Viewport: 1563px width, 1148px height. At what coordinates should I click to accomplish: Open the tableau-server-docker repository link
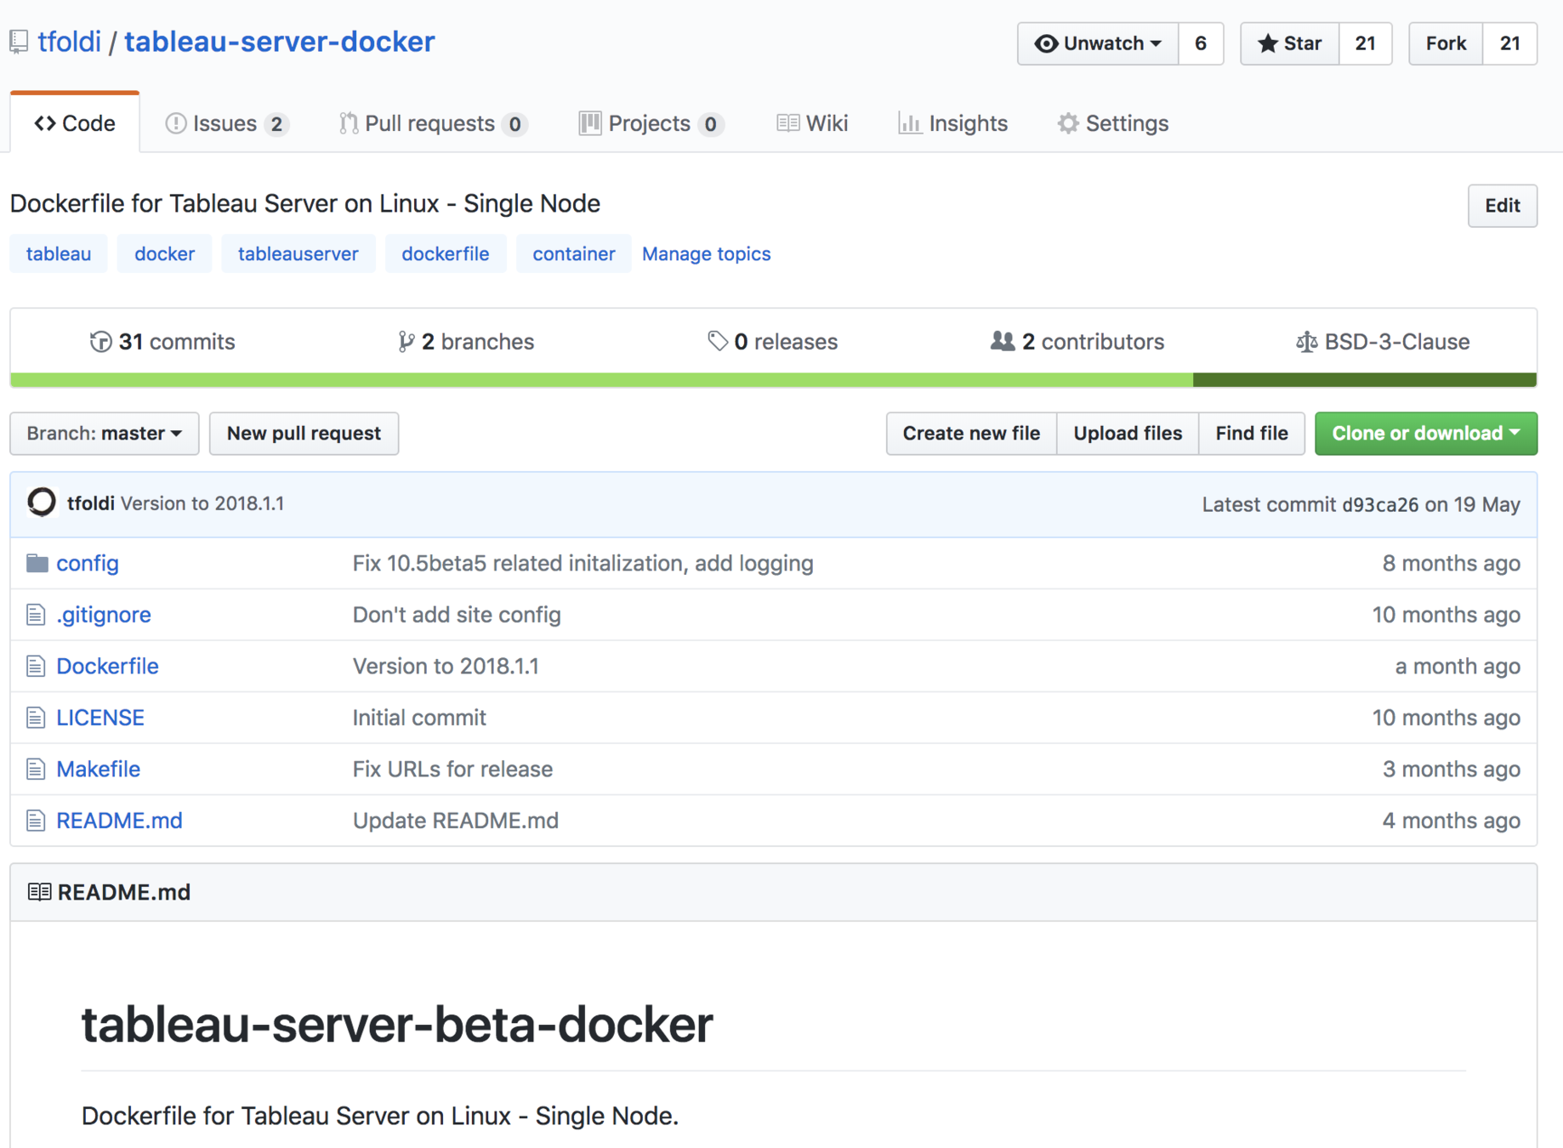coord(280,42)
